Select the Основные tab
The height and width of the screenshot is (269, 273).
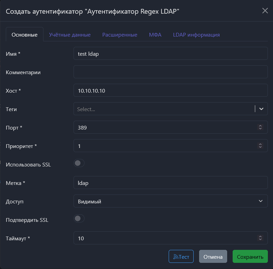pyautogui.click(x=25, y=35)
